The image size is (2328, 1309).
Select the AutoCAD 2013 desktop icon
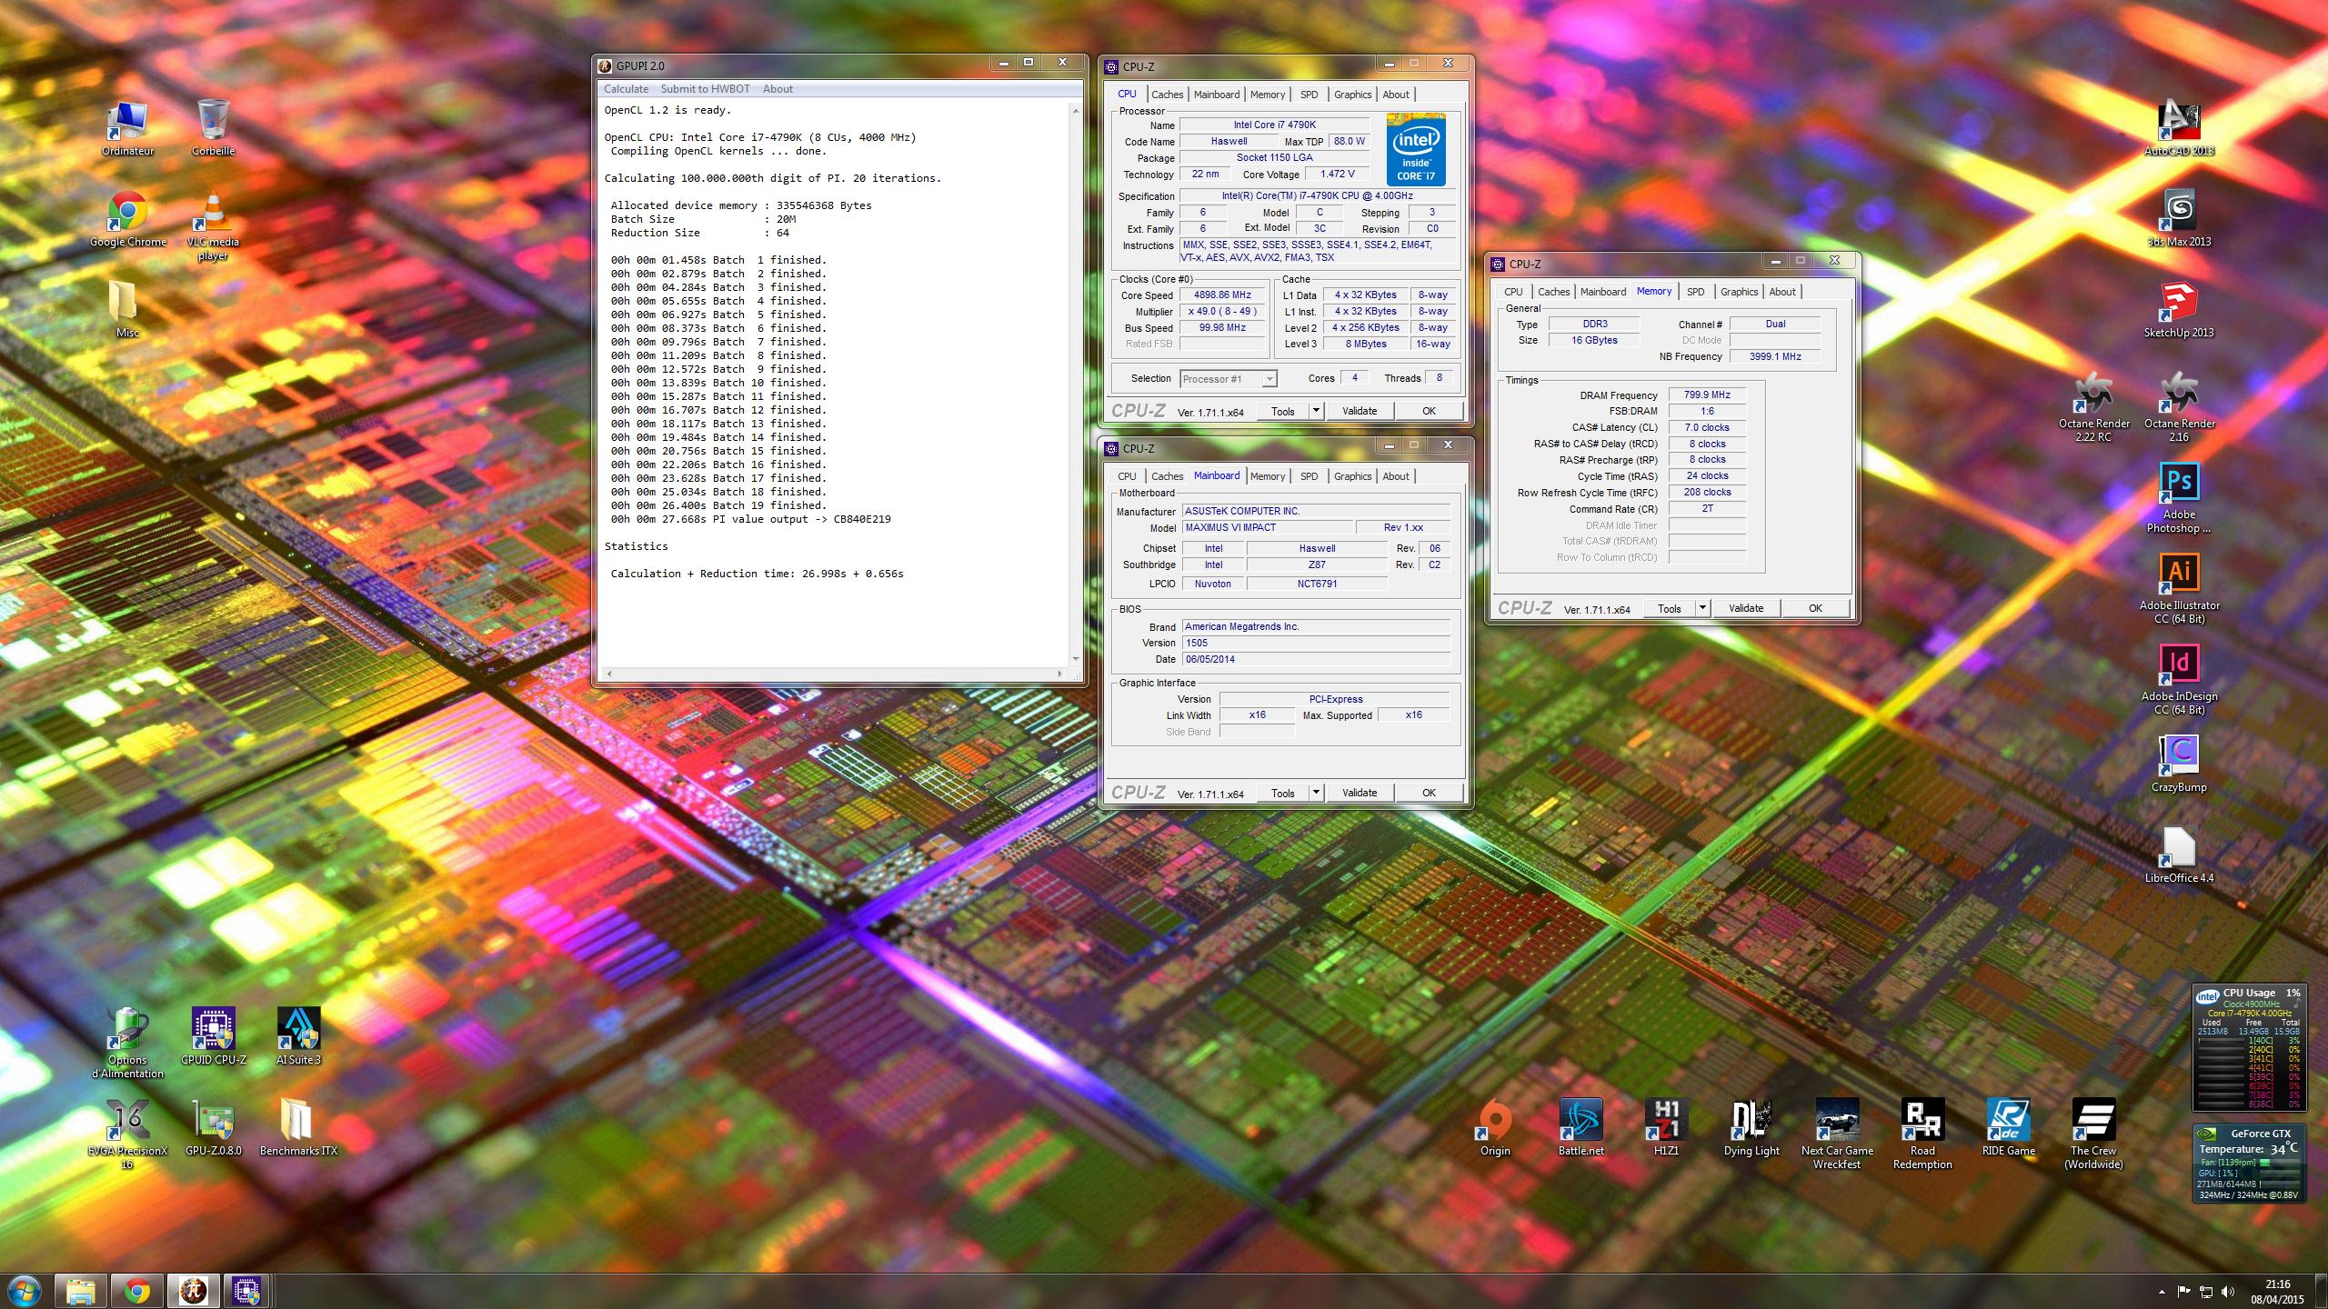pos(2179,128)
